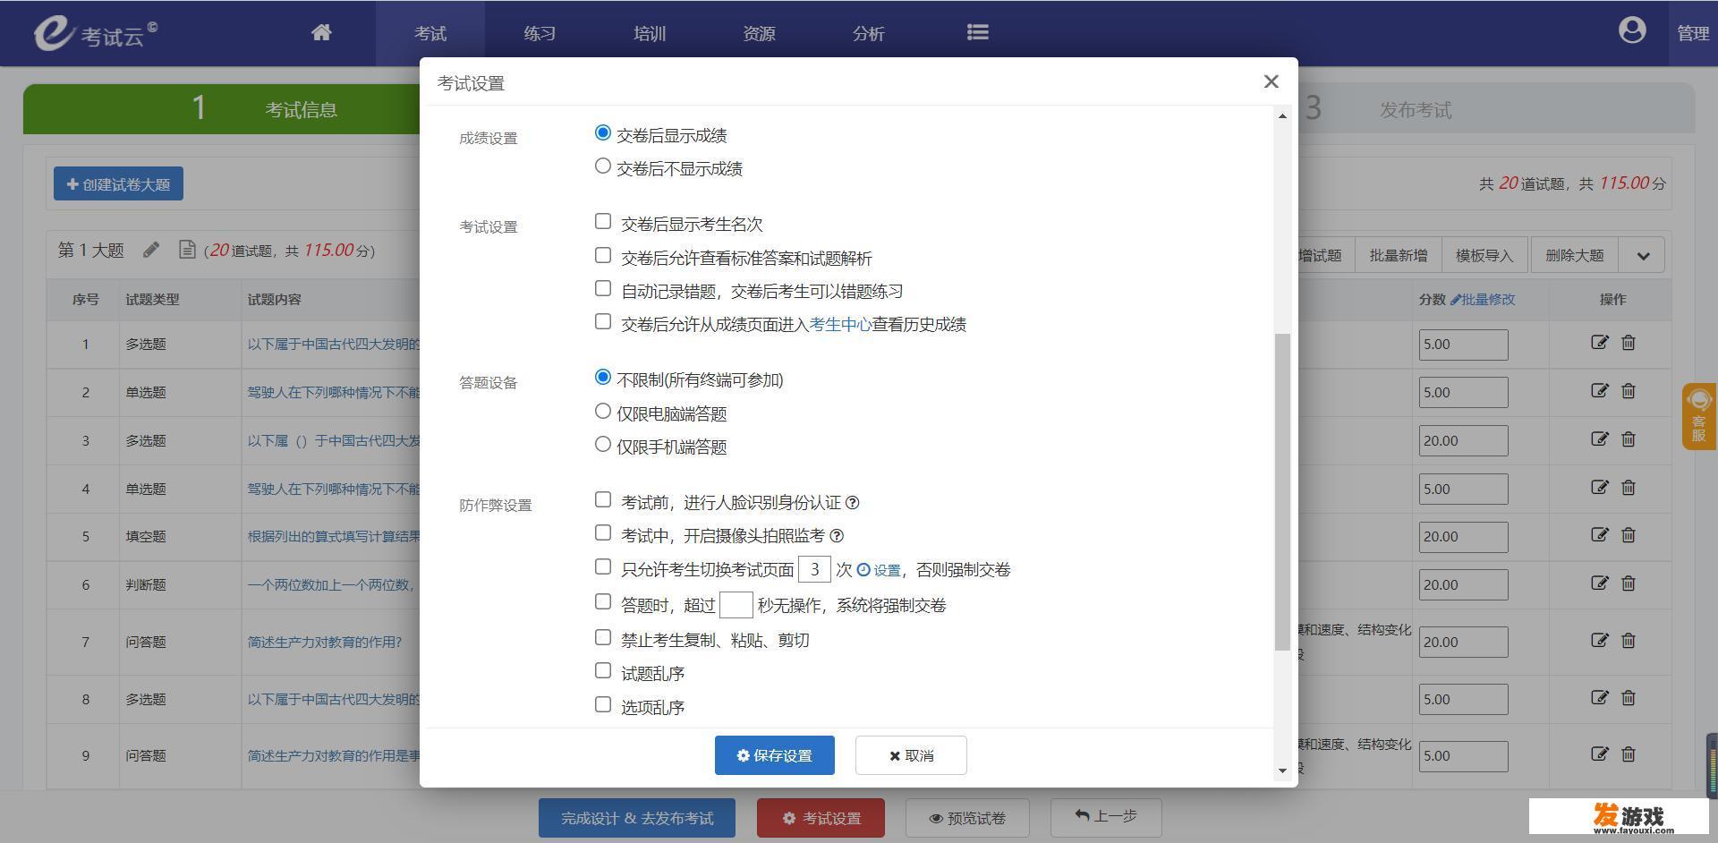1718x843 pixels.
Task: Select 仅限电脑端答题 radio option
Action: coord(603,412)
